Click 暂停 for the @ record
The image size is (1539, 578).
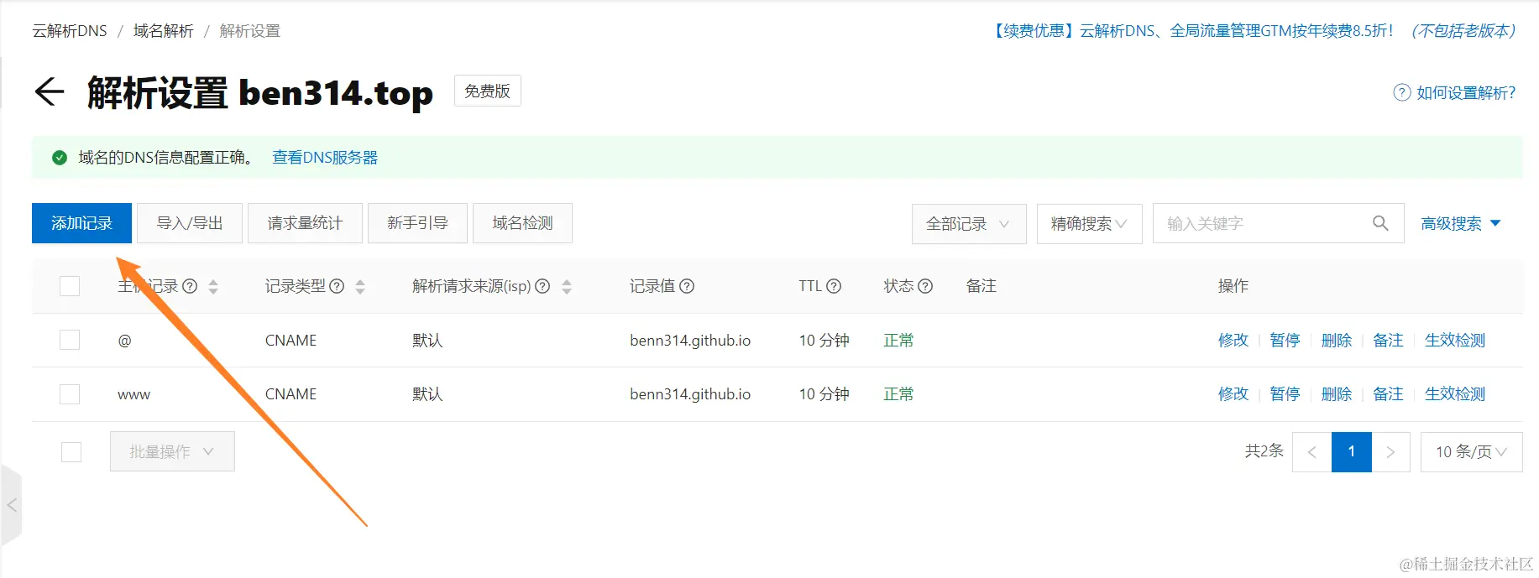[x=1285, y=340]
